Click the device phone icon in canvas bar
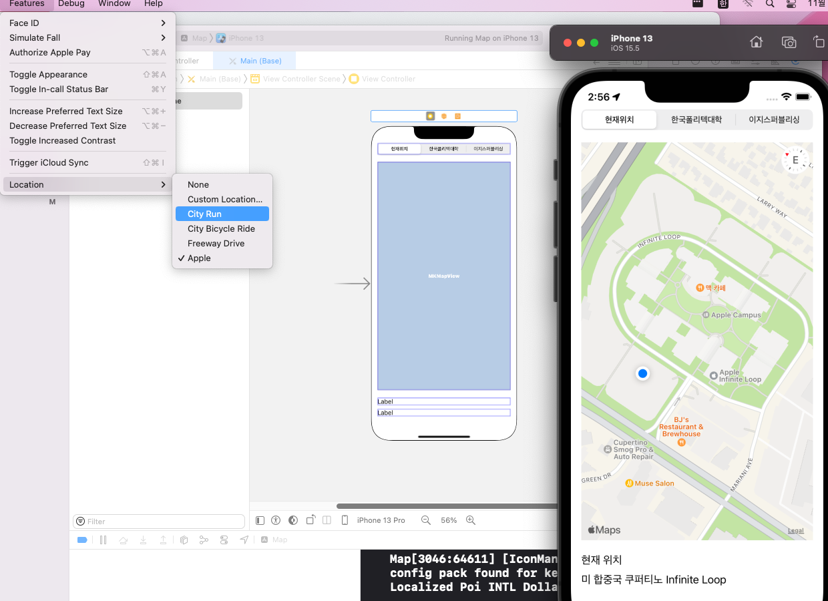Image resolution: width=828 pixels, height=601 pixels. [x=345, y=520]
